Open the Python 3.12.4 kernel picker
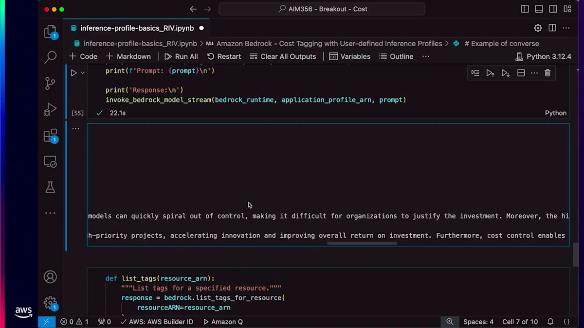 pyautogui.click(x=543, y=56)
